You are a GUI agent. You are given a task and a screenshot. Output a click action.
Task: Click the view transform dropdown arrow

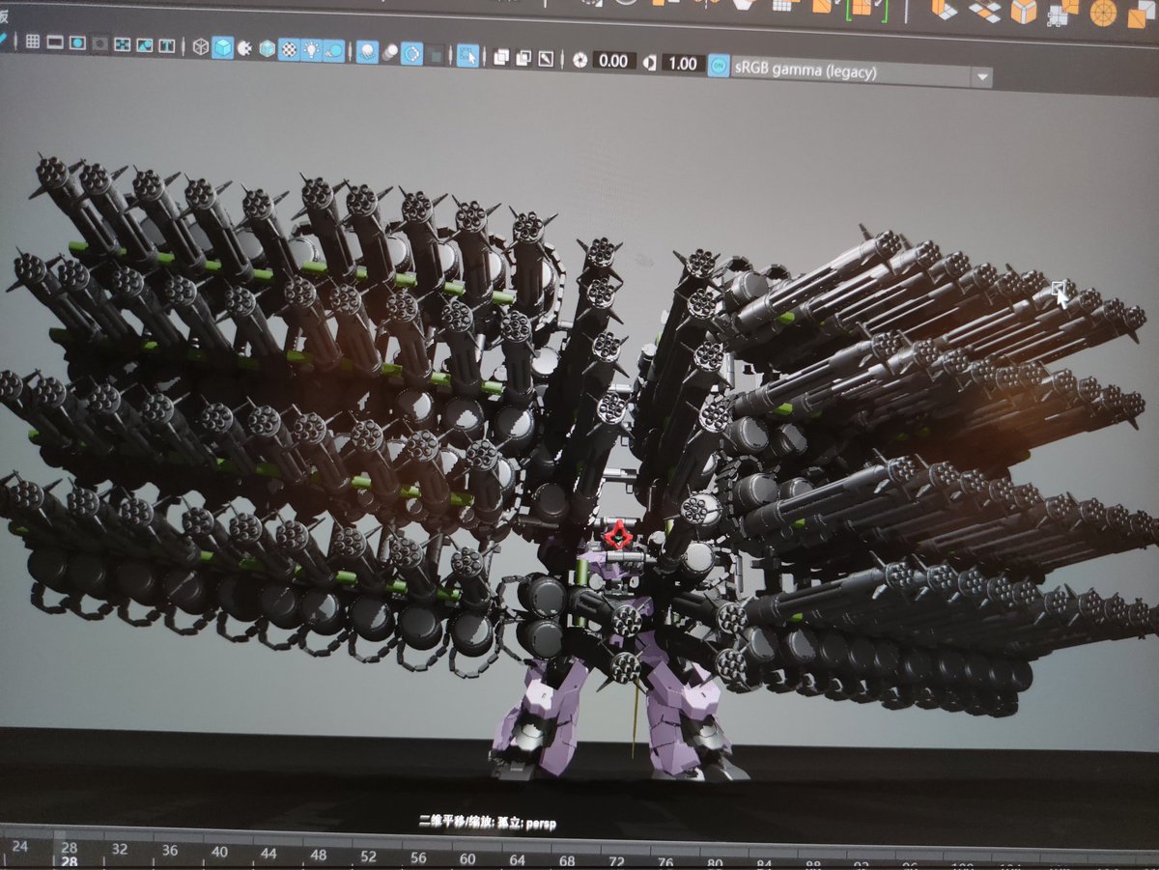[x=983, y=76]
